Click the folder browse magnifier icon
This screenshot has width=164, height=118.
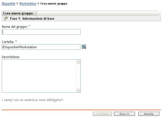84,47
